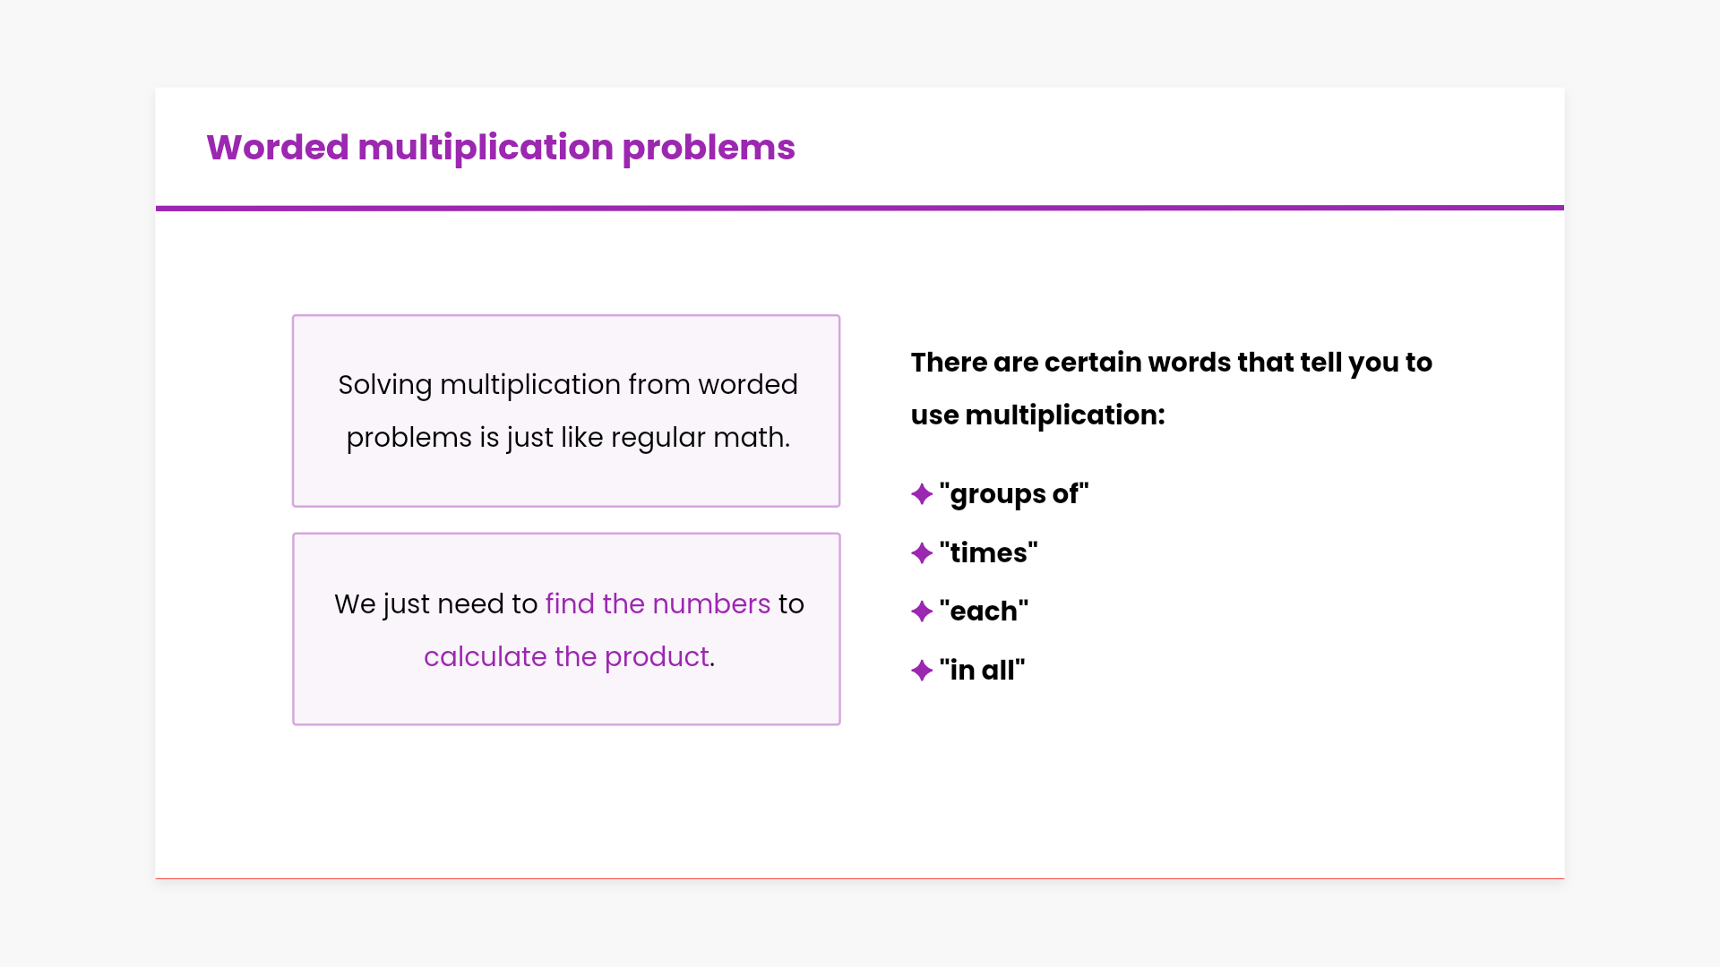
Task: Click the "Solving multiplication from worded" text line
Action: [568, 385]
